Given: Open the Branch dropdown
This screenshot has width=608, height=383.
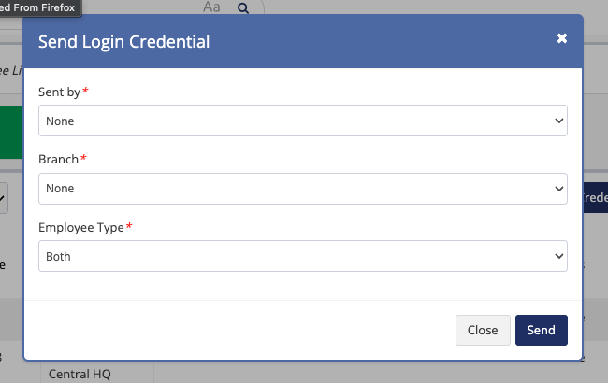Looking at the screenshot, I should coord(302,188).
